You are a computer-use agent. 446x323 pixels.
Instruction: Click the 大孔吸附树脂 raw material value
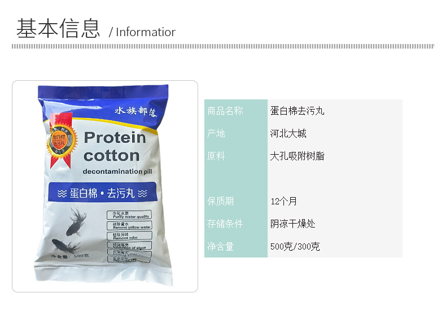pyautogui.click(x=297, y=156)
